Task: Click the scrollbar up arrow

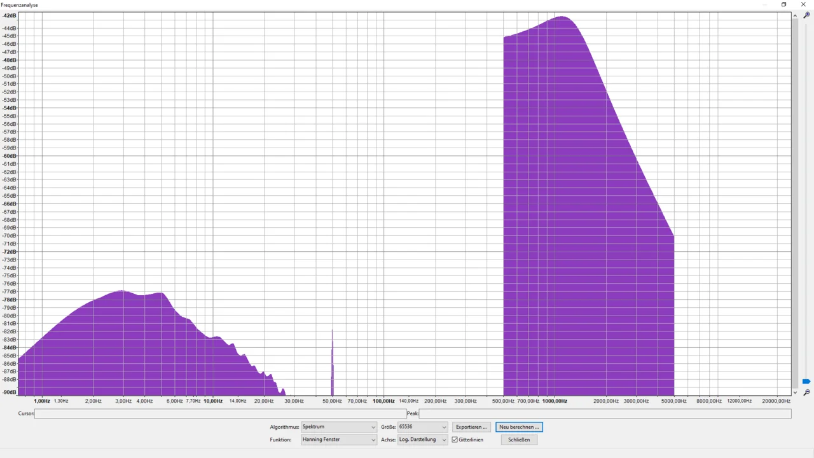Action: (795, 15)
